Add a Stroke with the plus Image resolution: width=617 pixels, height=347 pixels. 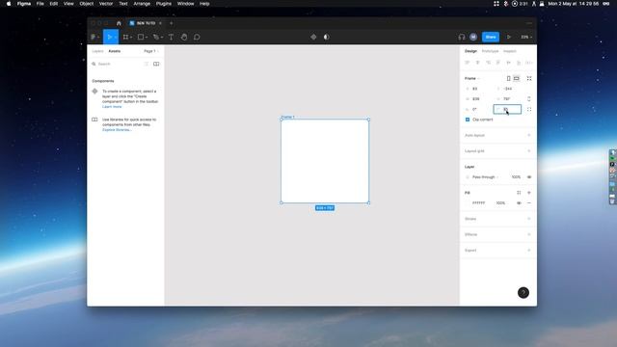pos(529,219)
